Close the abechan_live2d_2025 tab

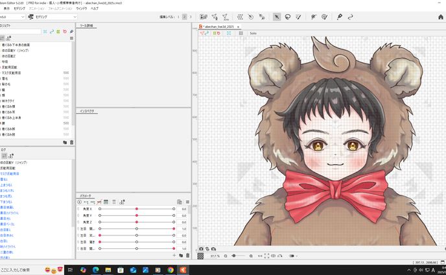click(x=238, y=27)
